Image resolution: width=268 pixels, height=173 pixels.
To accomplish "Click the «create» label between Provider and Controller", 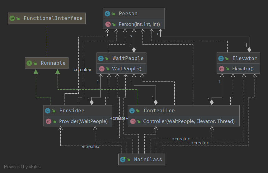I will (119, 118).
